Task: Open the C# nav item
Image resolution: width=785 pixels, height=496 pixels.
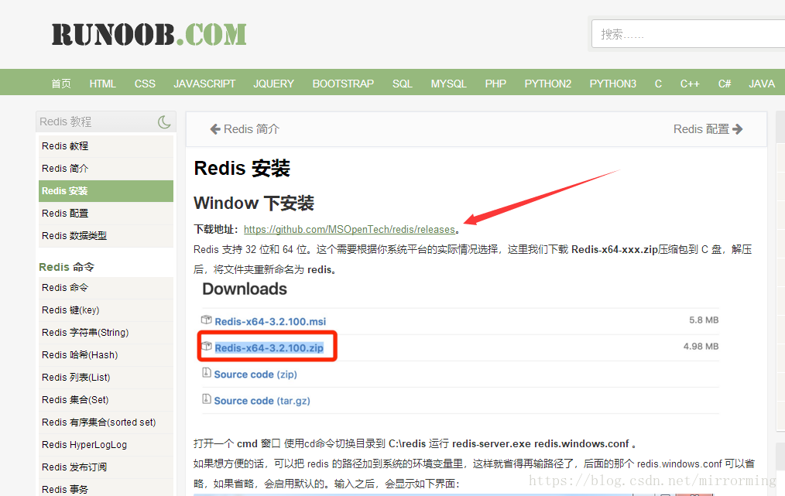Action: click(x=725, y=84)
